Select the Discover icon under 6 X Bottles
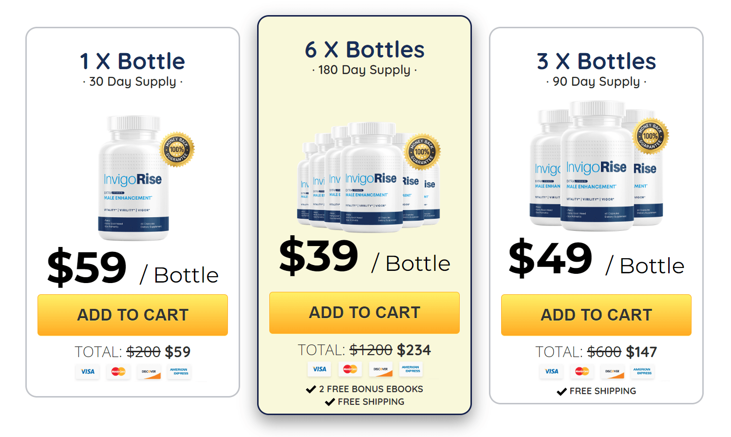731x437 pixels. click(381, 369)
